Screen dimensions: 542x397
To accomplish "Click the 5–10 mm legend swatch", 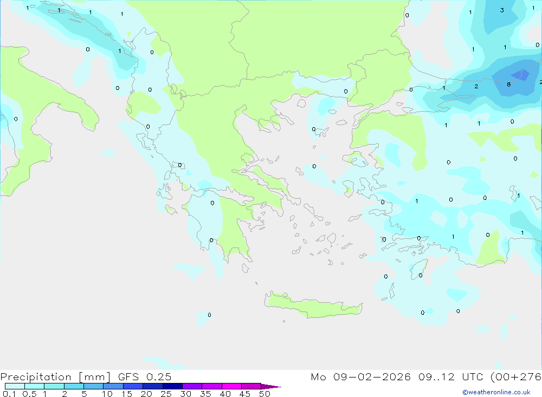I will [93, 386].
